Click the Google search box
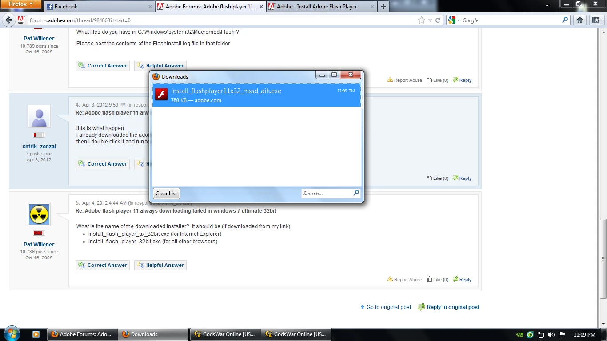607x341 pixels. tap(511, 20)
